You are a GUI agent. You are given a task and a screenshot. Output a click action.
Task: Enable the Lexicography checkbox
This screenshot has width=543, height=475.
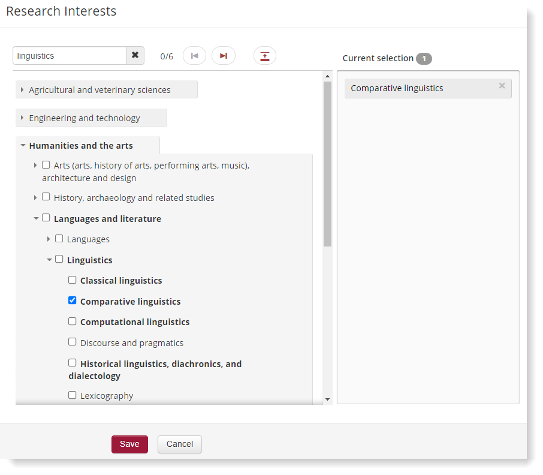pyautogui.click(x=73, y=395)
